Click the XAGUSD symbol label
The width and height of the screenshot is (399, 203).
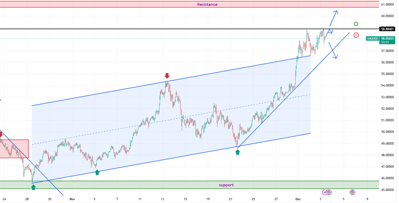coord(372,38)
